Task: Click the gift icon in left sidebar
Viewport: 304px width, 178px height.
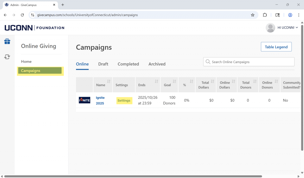Action: [x=7, y=41]
